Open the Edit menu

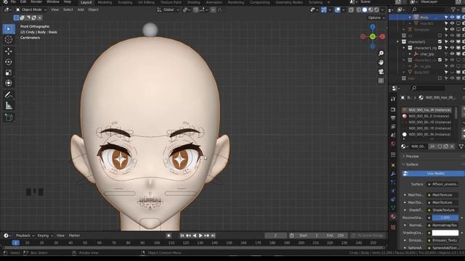23,1
